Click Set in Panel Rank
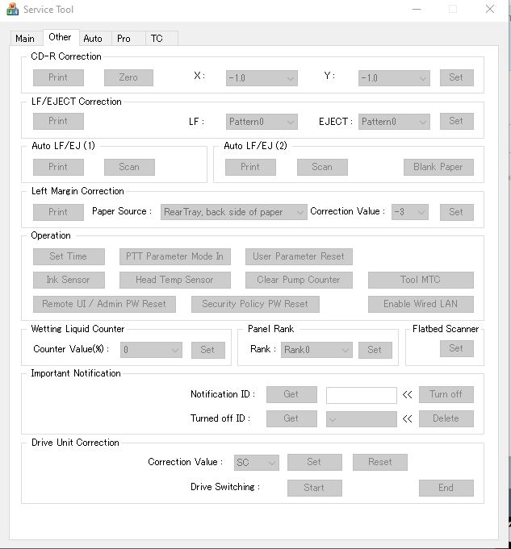511x549 pixels. tap(375, 350)
